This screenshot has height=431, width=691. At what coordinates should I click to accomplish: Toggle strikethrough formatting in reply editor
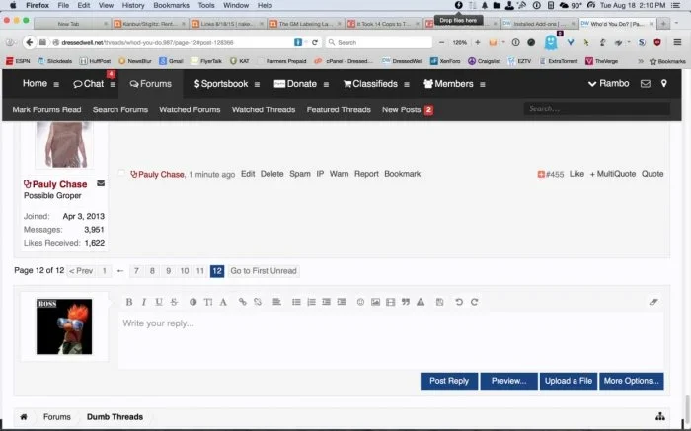(174, 302)
